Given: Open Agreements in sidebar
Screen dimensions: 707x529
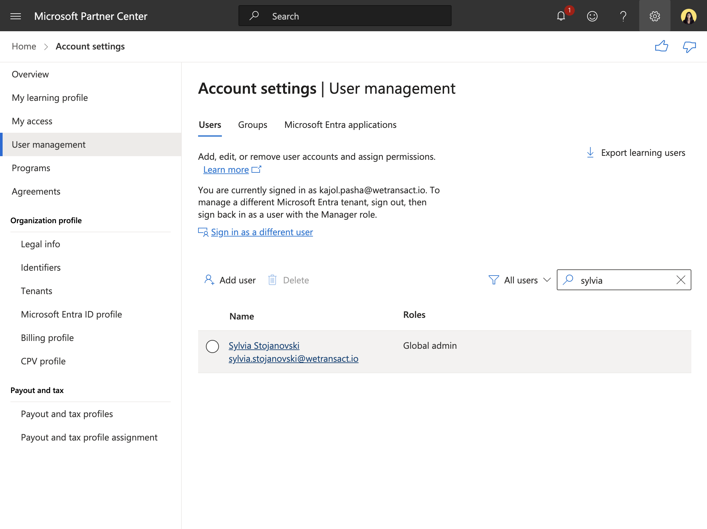Looking at the screenshot, I should tap(36, 191).
